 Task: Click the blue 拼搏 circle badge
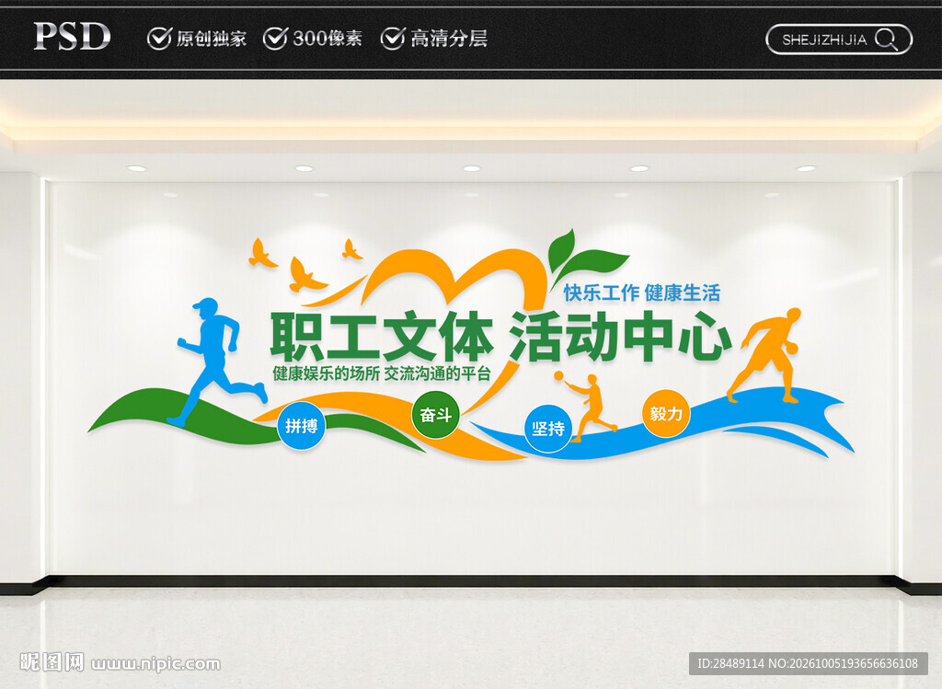(x=301, y=427)
